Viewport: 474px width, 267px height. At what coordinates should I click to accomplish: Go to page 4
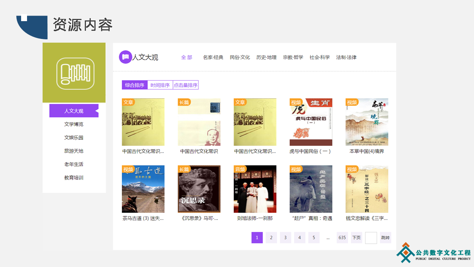(300, 238)
